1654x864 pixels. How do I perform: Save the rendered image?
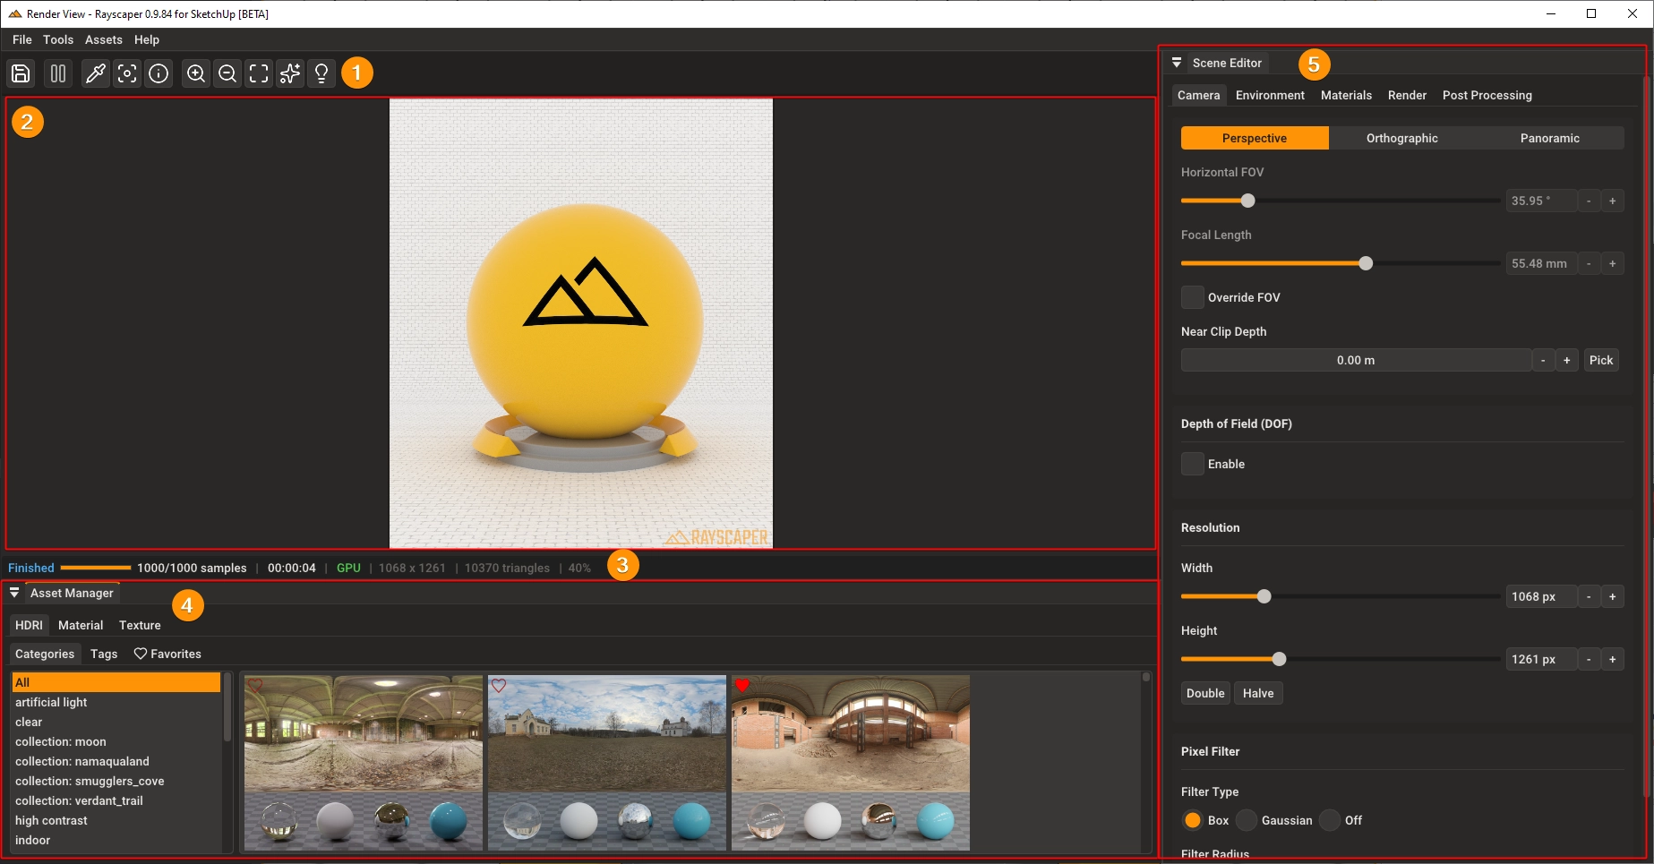(21, 73)
